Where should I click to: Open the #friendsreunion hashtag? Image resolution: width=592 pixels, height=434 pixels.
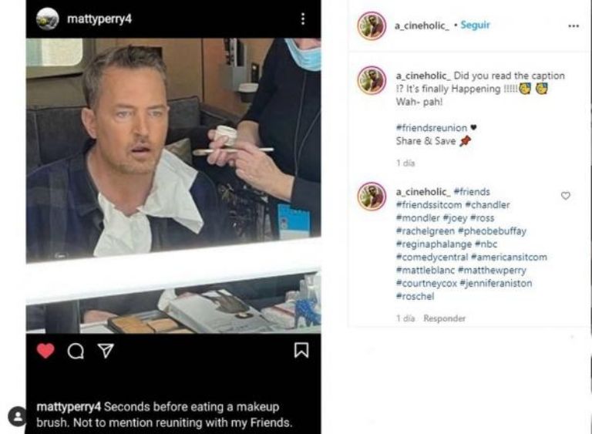[431, 128]
